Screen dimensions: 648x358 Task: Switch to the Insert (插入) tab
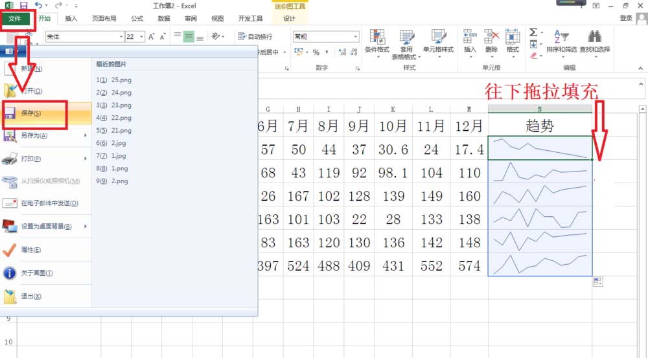pos(71,19)
